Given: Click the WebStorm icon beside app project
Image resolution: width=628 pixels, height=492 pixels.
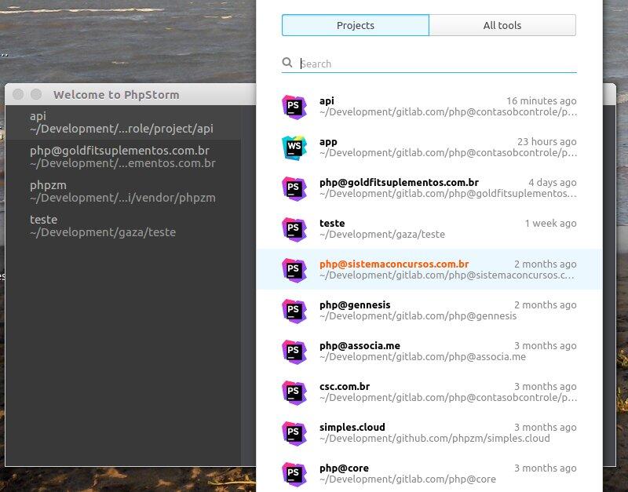Looking at the screenshot, I should pos(294,148).
